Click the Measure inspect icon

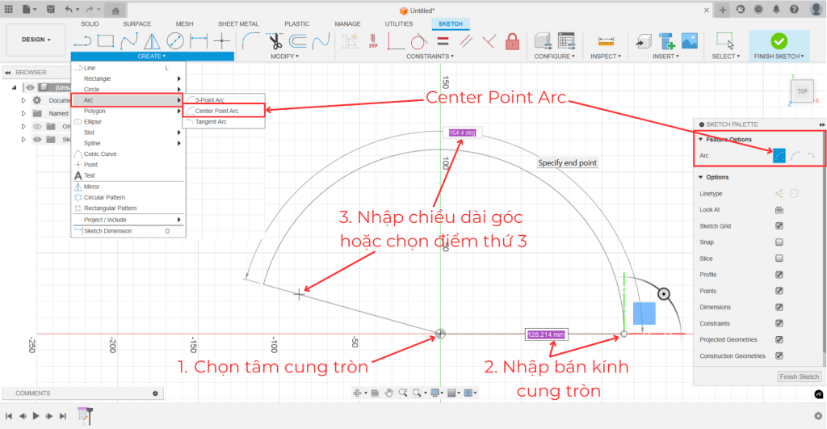[x=604, y=40]
